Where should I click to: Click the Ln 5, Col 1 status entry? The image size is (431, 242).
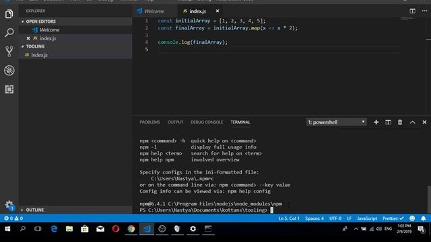[289, 218]
